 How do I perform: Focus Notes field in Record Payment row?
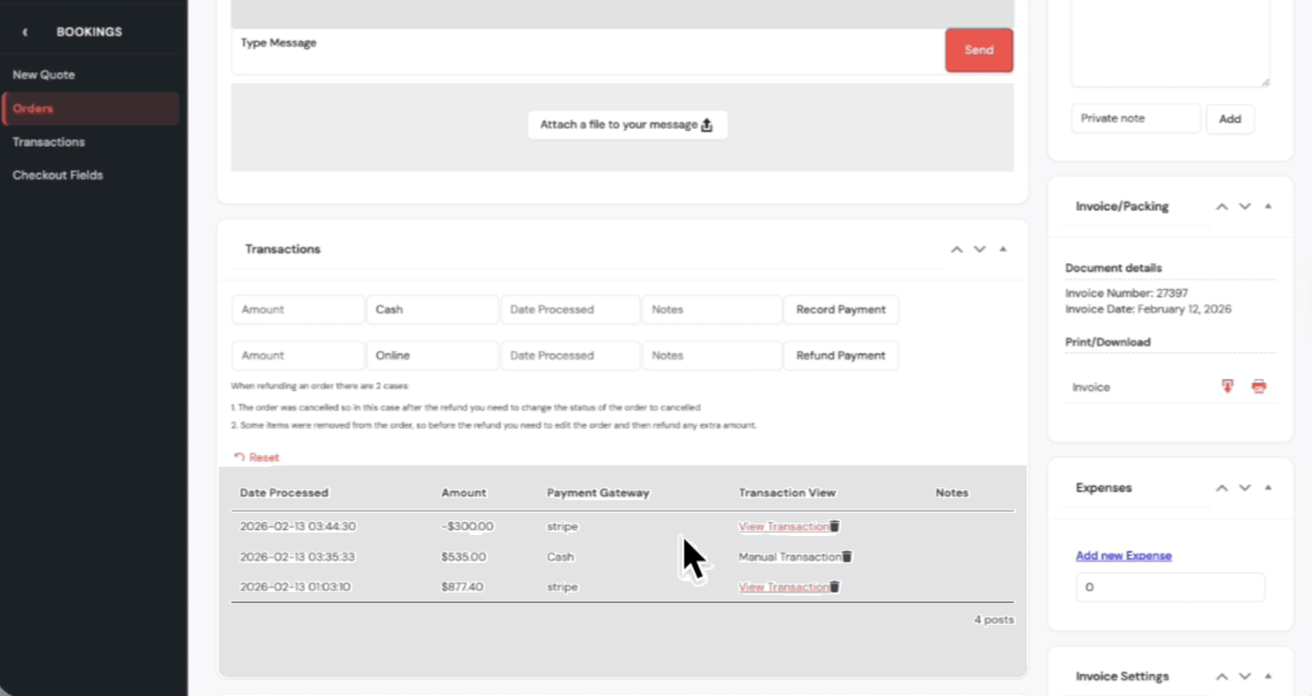point(711,310)
